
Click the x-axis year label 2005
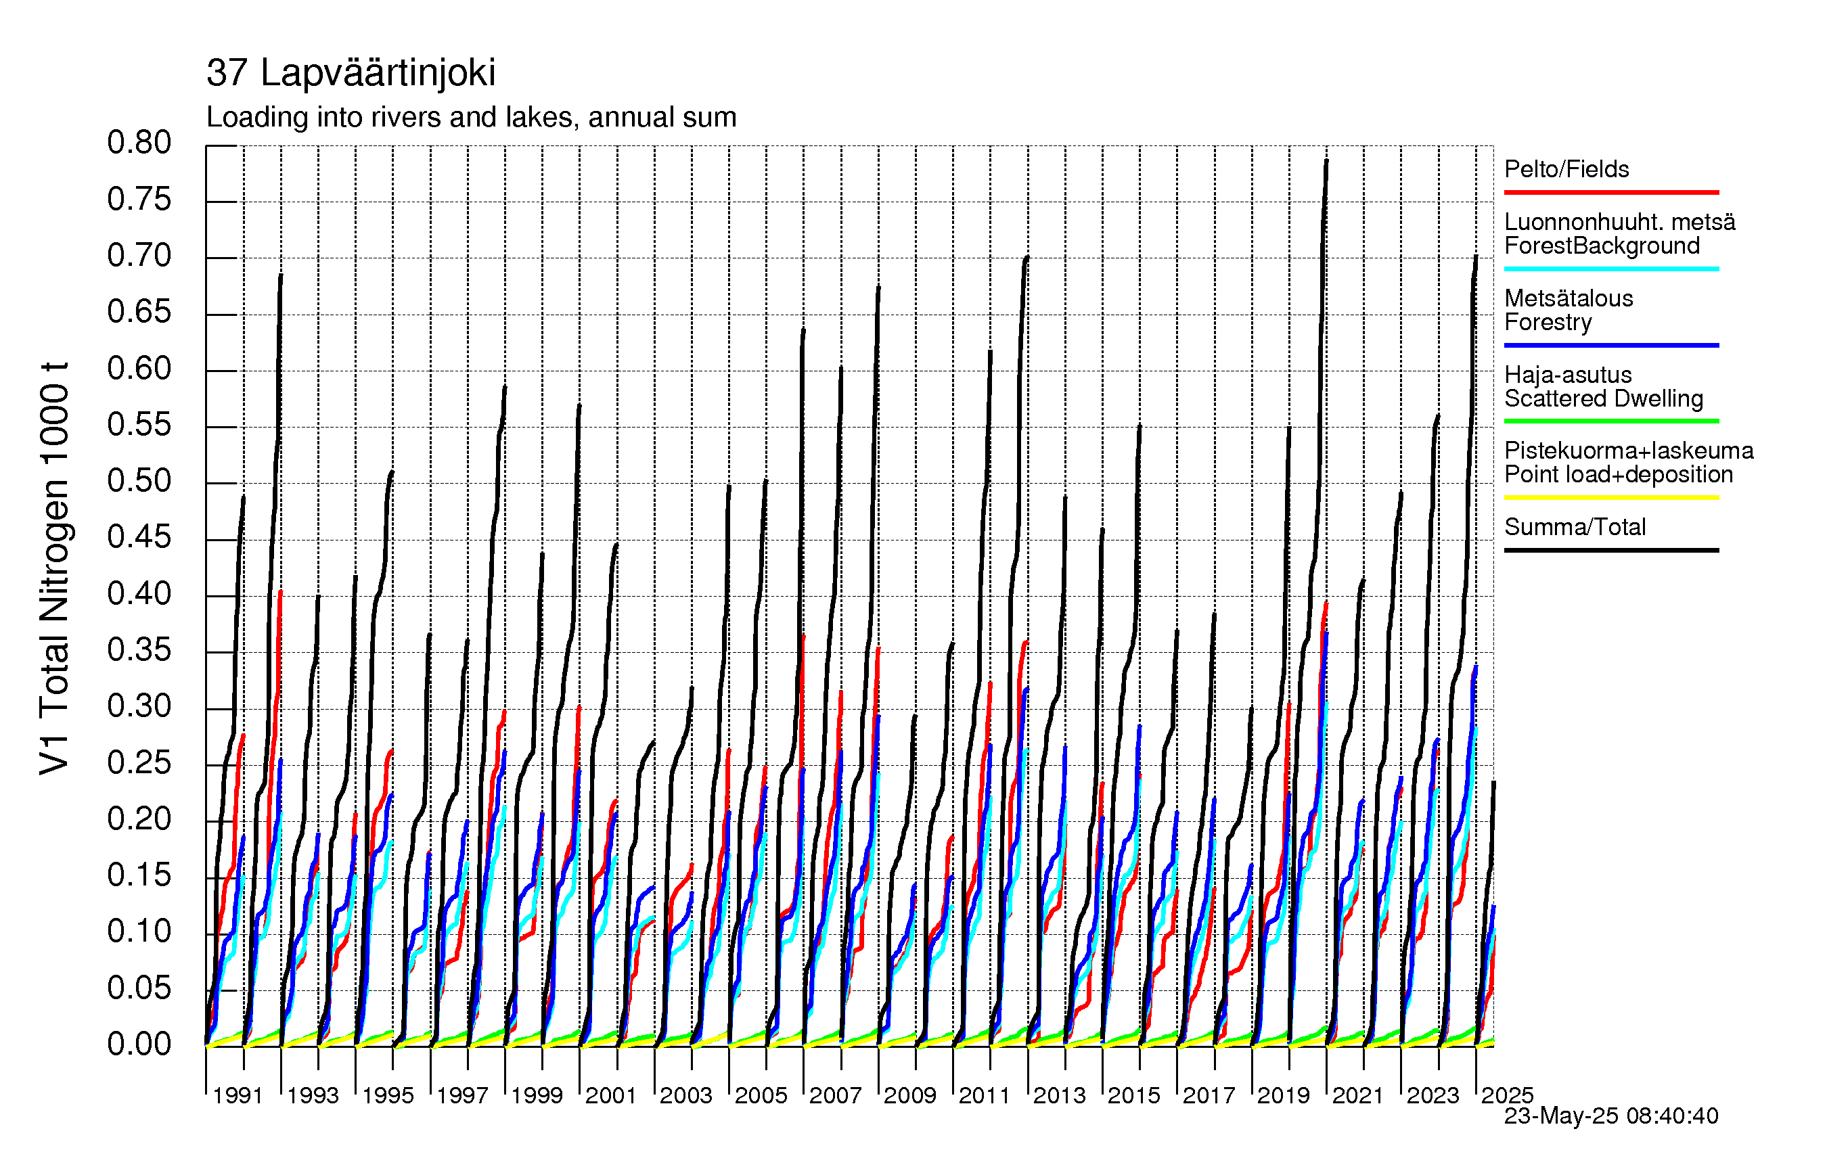(761, 1095)
